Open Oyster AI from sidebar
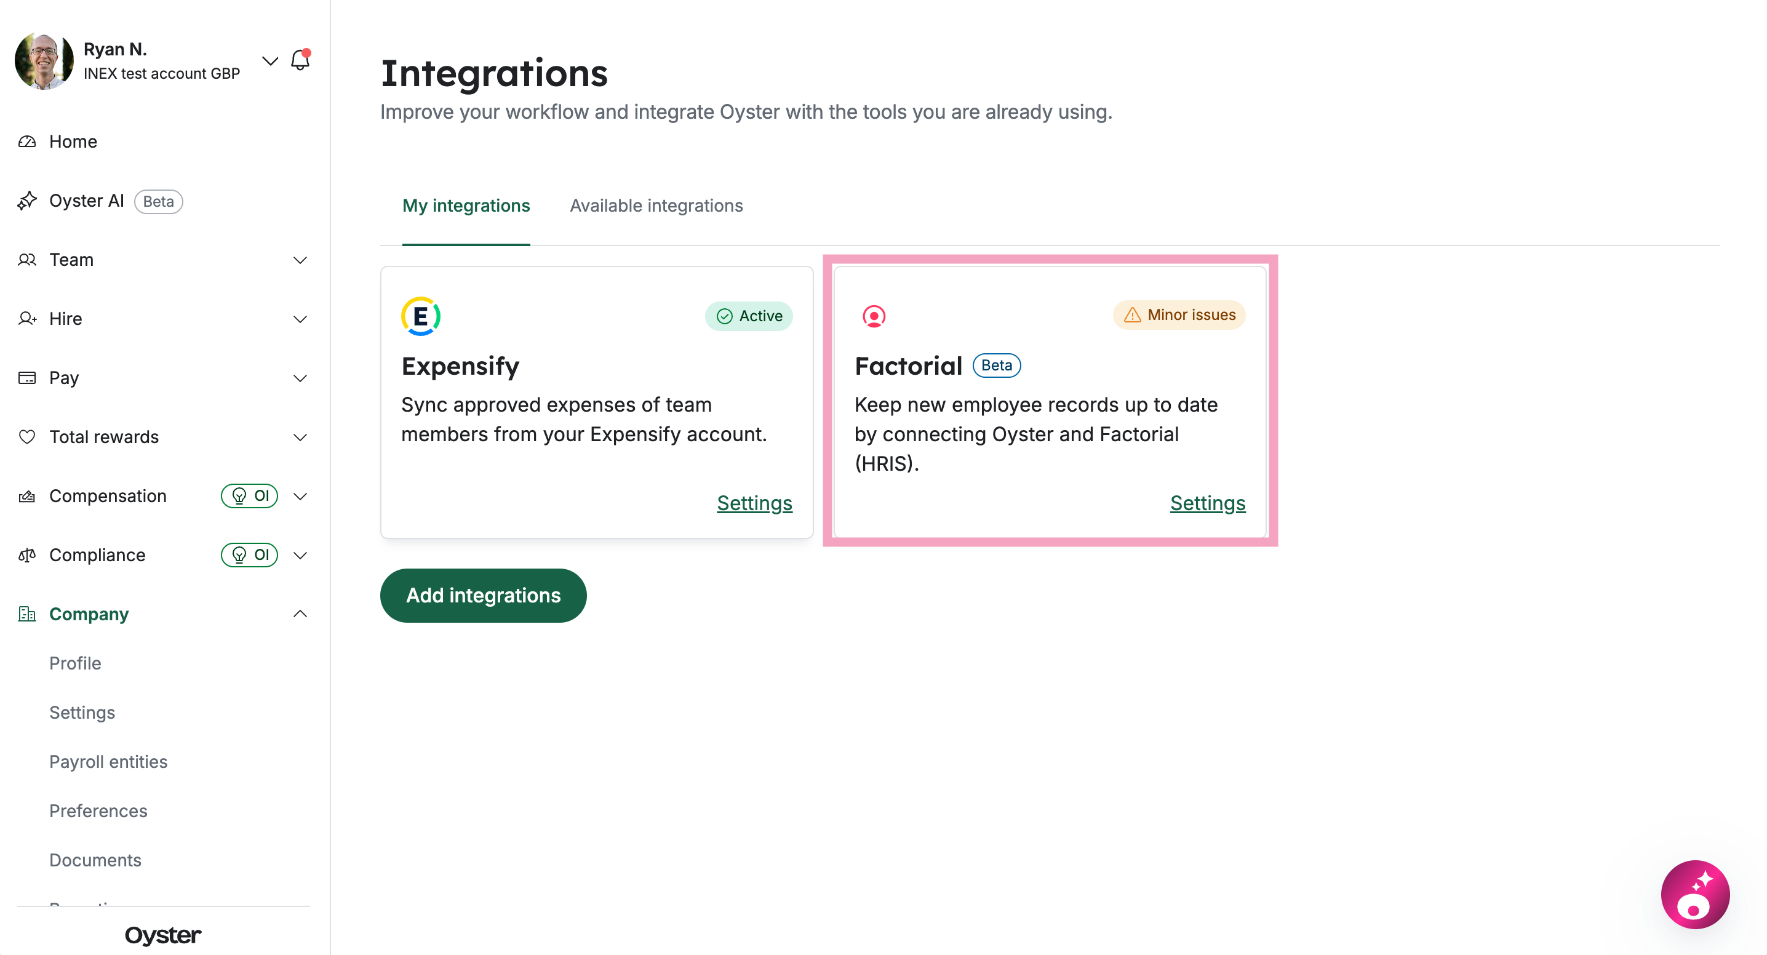This screenshot has width=1767, height=955. 86,201
